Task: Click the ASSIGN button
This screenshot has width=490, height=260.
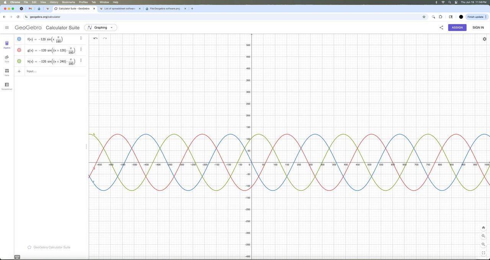Action: click(457, 28)
